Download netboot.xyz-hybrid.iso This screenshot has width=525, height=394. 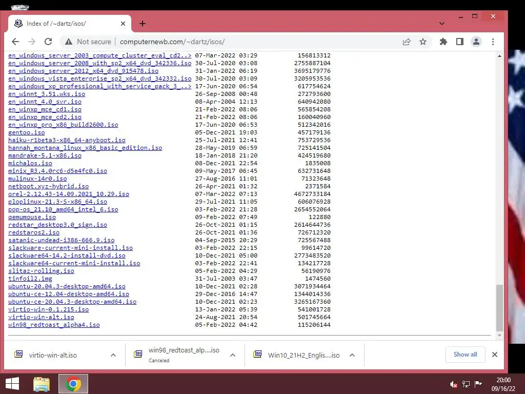pos(49,186)
